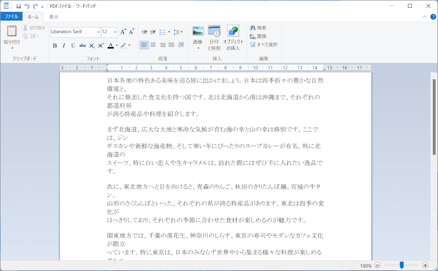Click the WordPad app icon in title bar
The width and height of the screenshot is (438, 271).
[6, 6]
